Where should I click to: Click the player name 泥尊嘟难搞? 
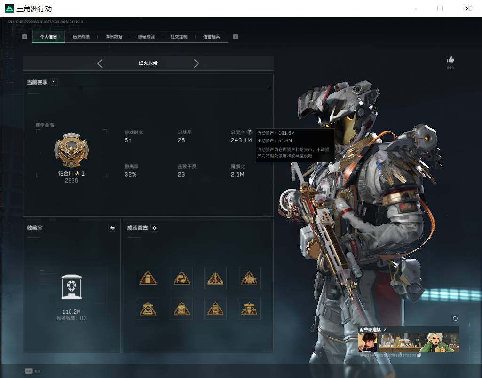[370, 329]
